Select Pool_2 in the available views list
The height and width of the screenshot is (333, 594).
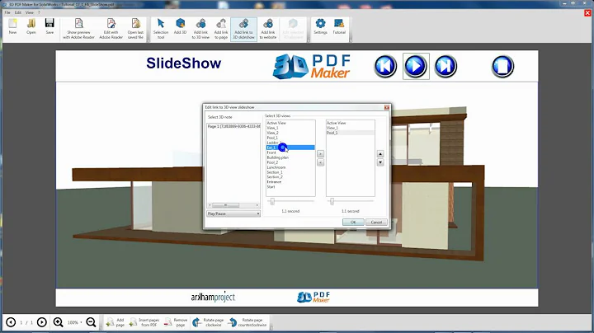[x=273, y=162]
